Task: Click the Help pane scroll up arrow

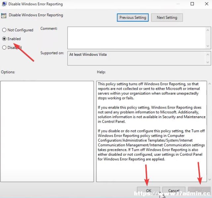Action: [210, 84]
